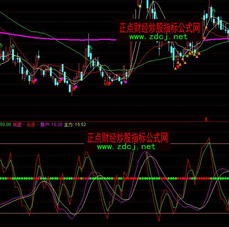Click lower 正点财经炒股指标公式网 title in indicator panel
This screenshot has height=227, width=229.
click(x=127, y=137)
